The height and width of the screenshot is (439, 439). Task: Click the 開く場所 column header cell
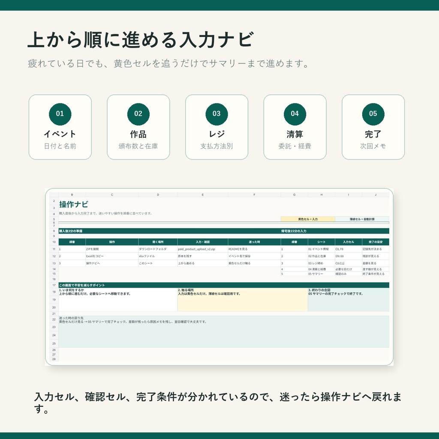tap(158, 242)
